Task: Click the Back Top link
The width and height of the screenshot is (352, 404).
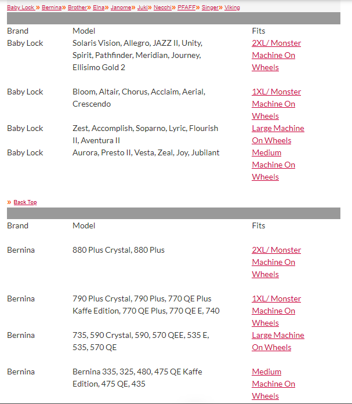Action: coord(25,202)
